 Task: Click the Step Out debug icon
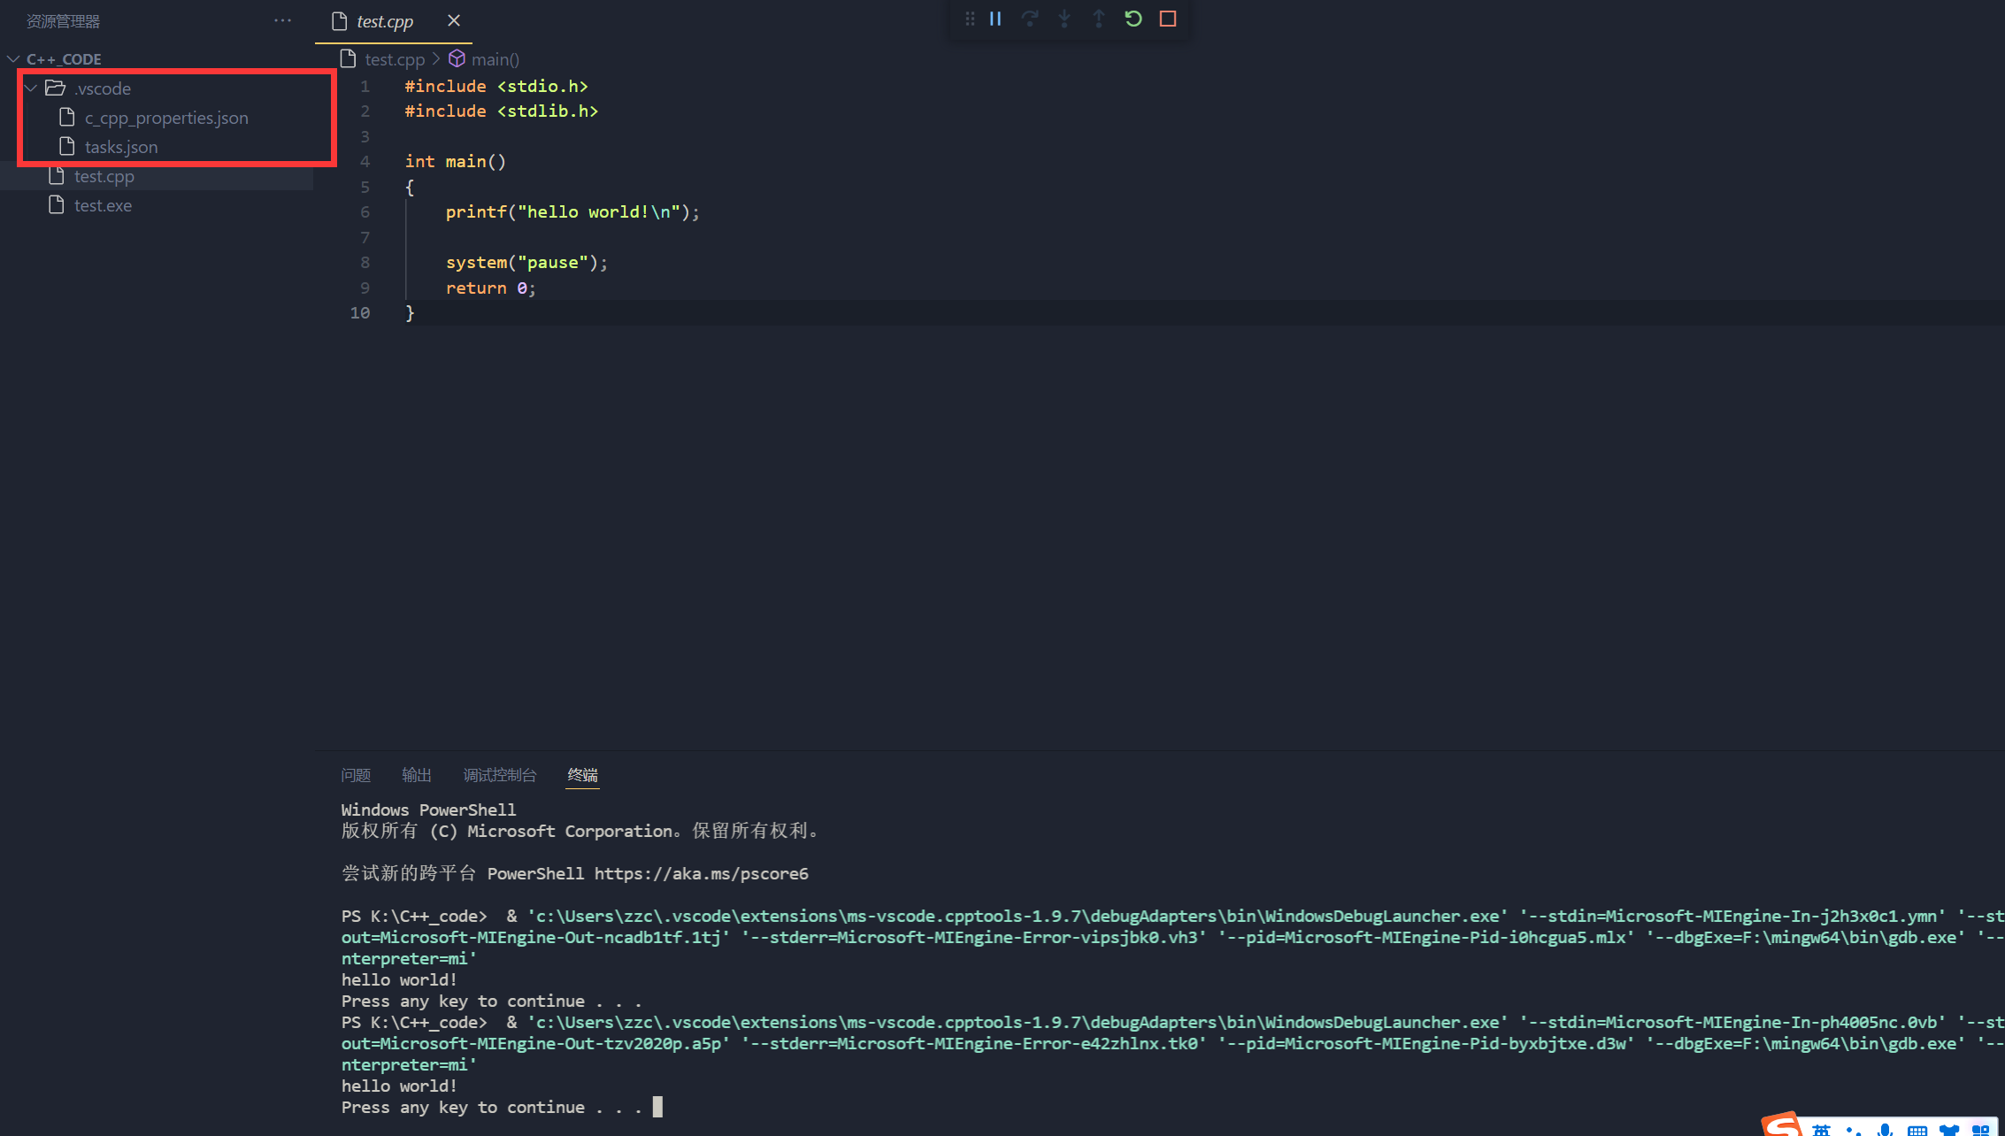click(1099, 19)
